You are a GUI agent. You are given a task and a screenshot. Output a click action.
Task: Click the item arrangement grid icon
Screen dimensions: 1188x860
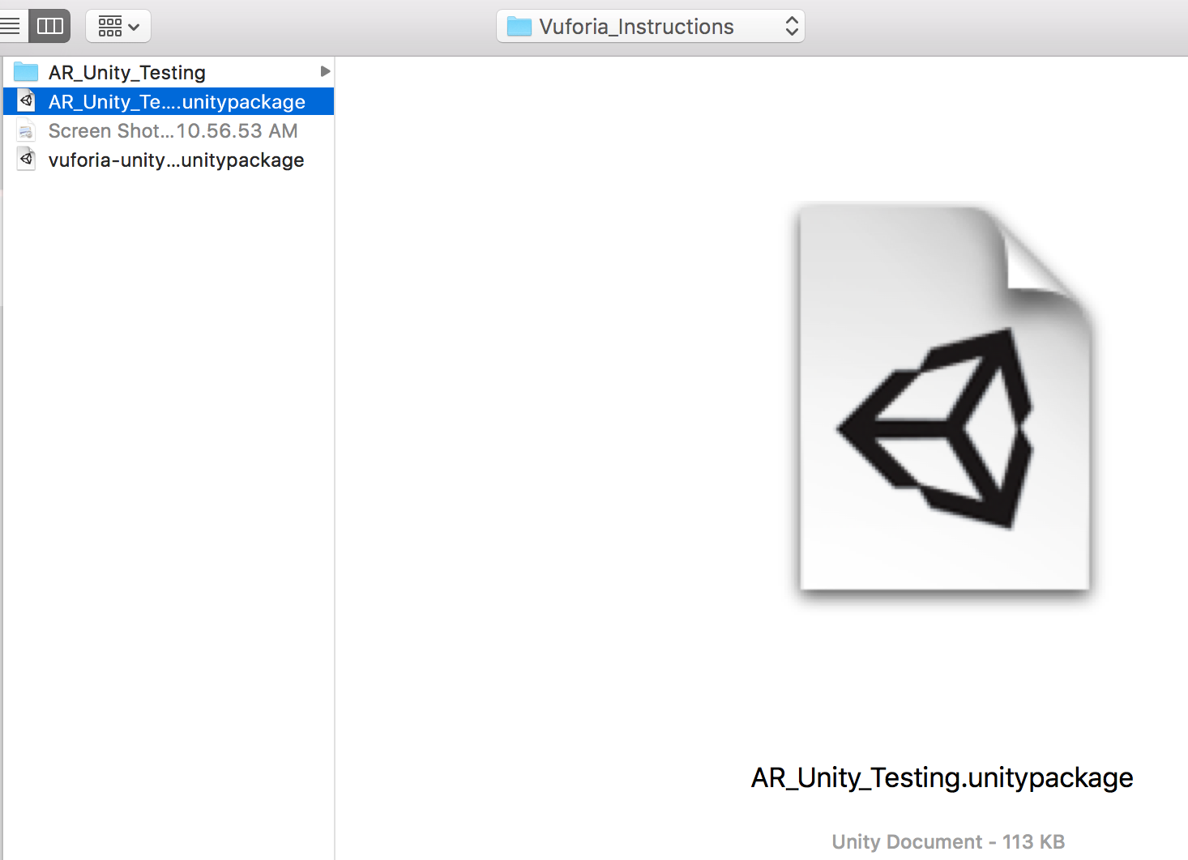108,25
